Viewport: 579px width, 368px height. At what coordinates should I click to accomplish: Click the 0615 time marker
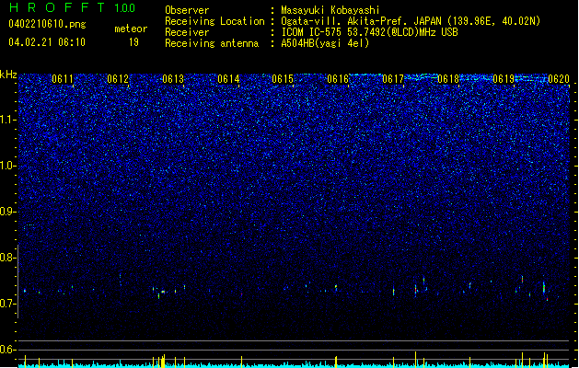coord(283,79)
